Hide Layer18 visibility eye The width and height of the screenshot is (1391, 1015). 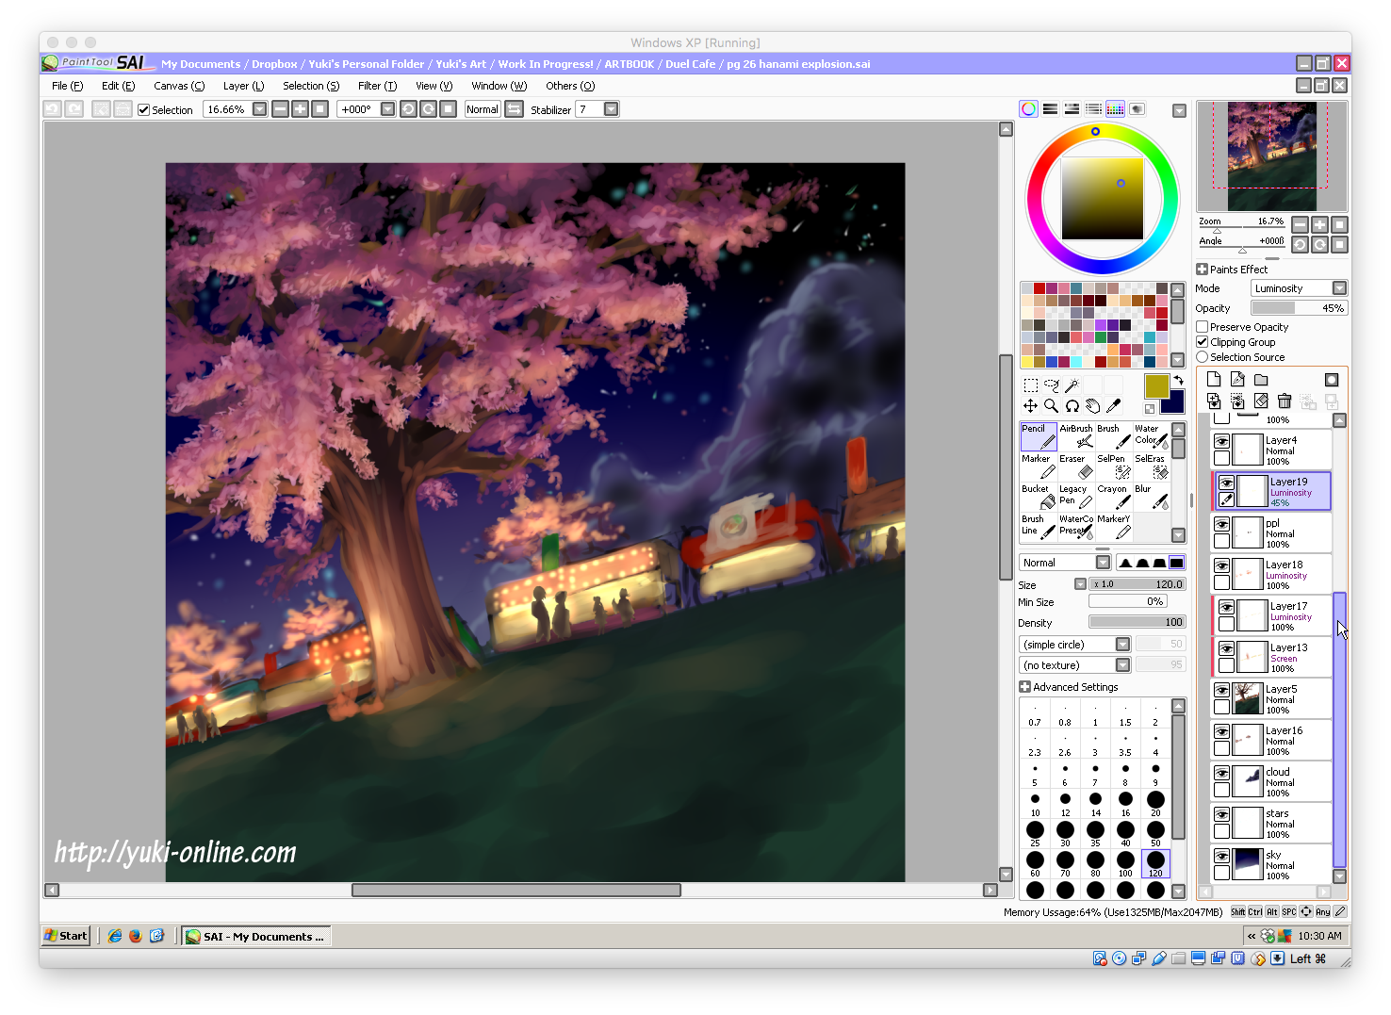(x=1221, y=565)
